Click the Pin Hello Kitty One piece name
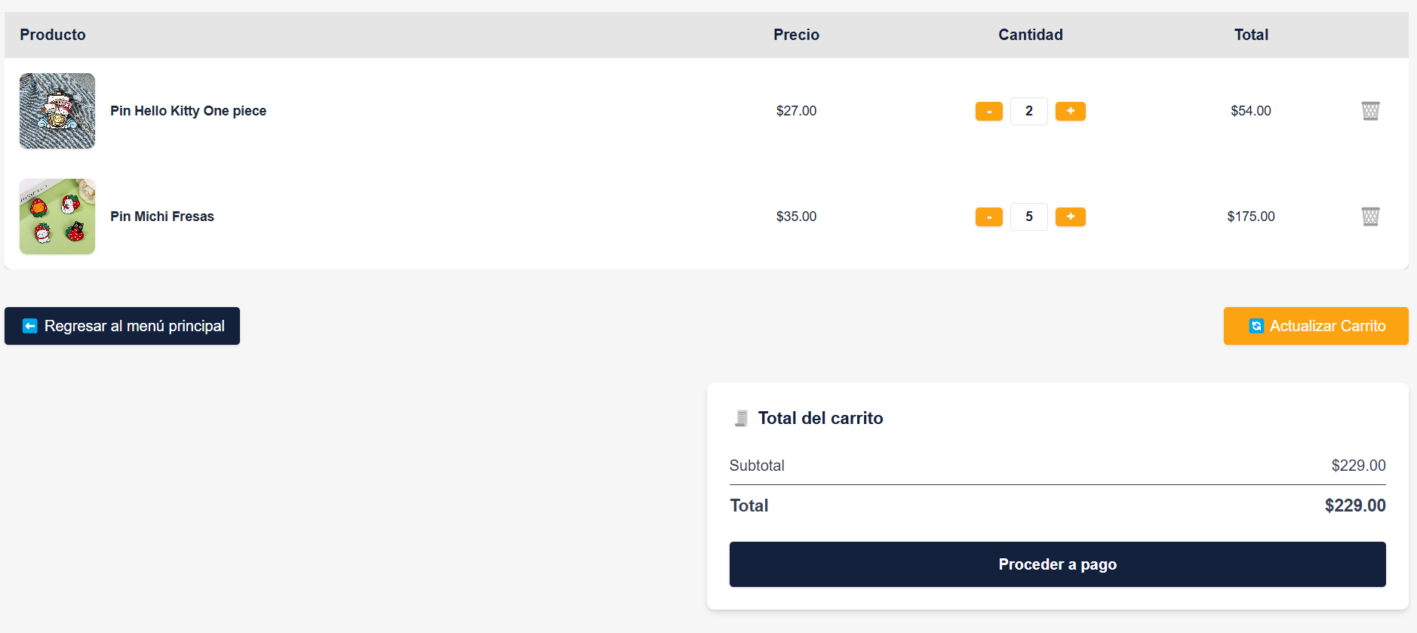 [188, 111]
